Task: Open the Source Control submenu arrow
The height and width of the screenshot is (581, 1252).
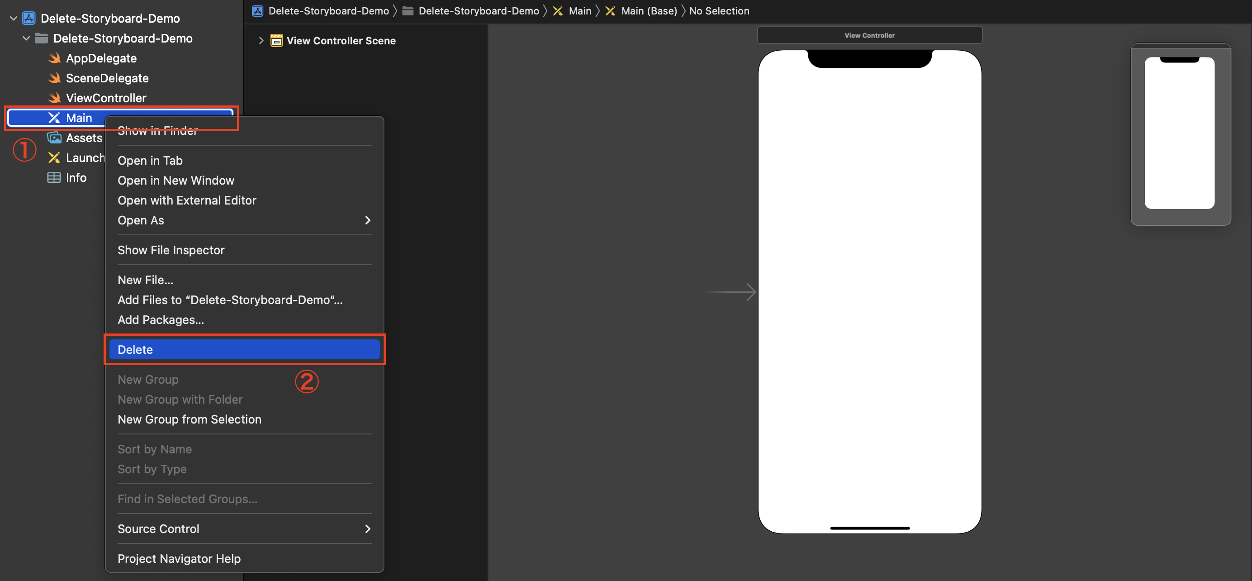Action: tap(368, 529)
